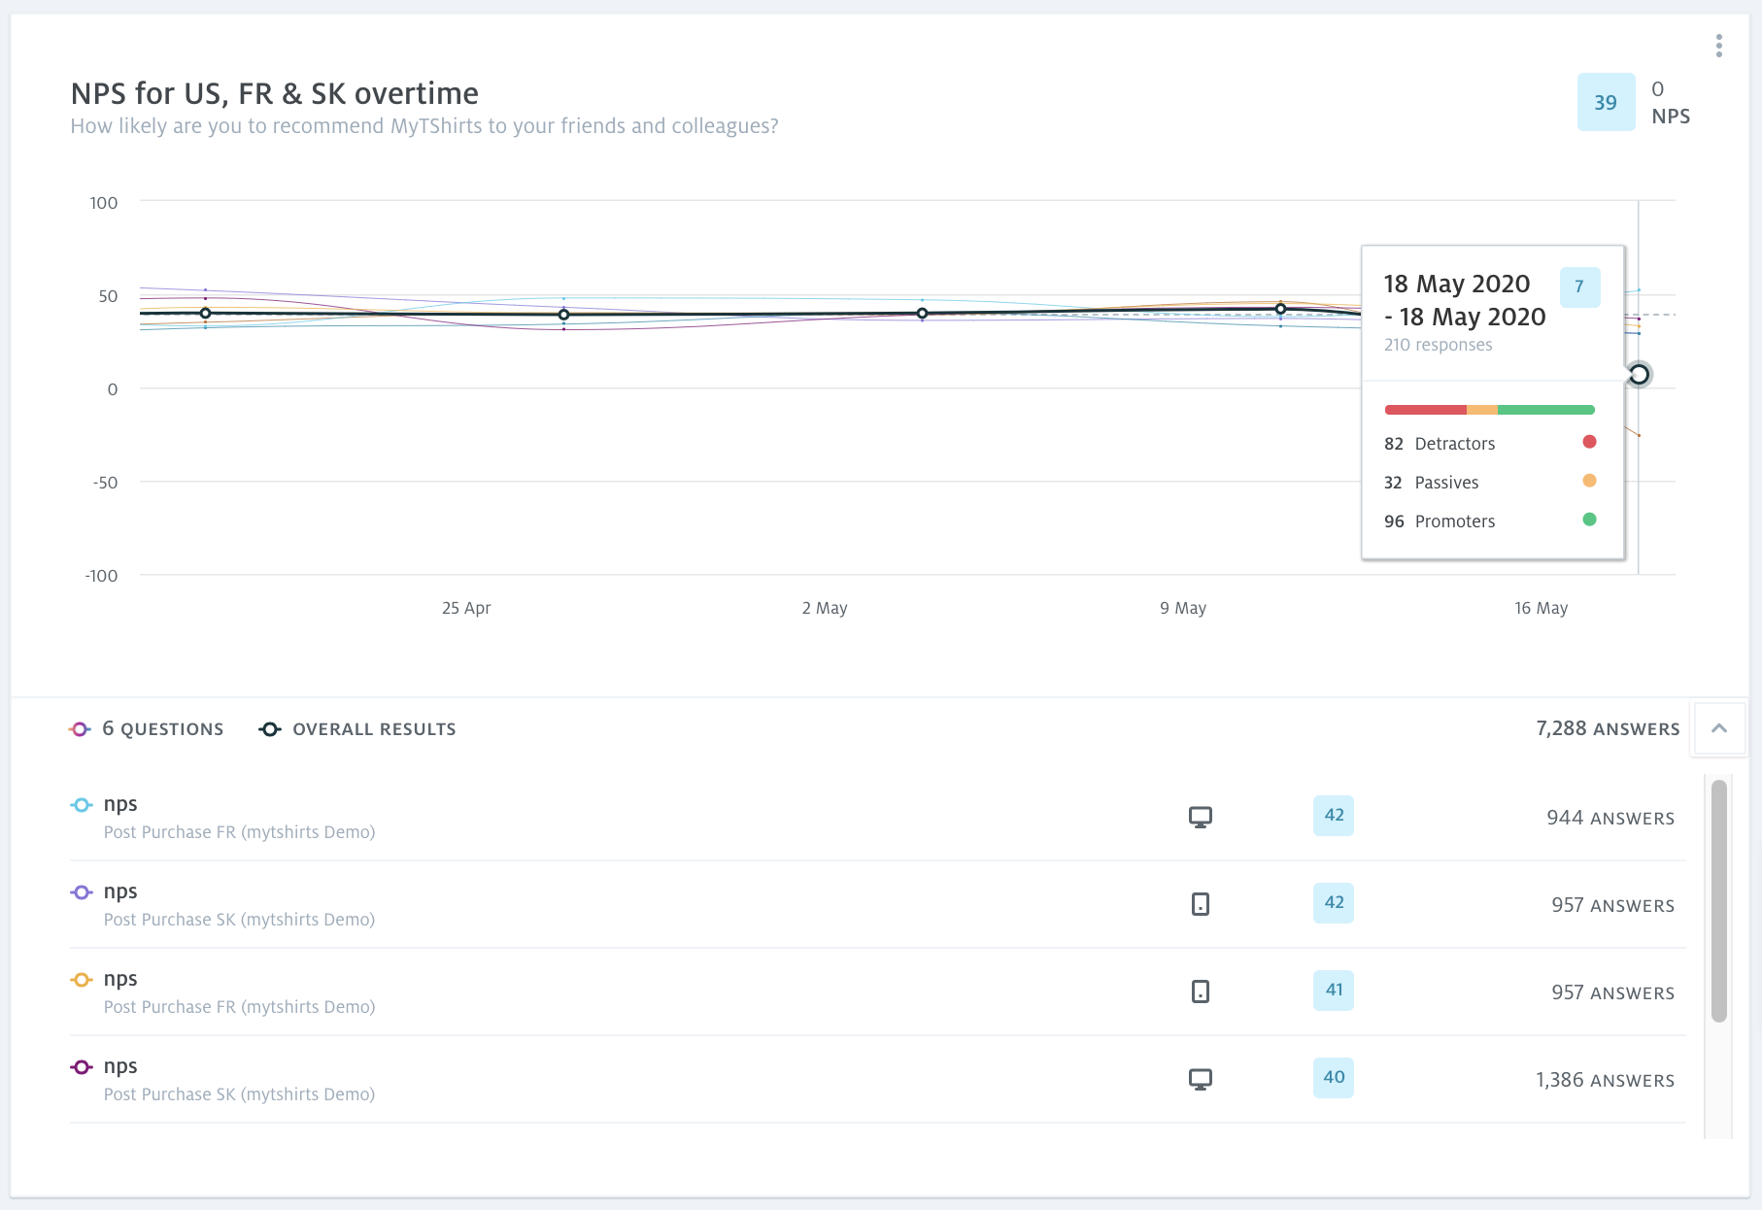Open the three-dot options menu
The width and height of the screenshot is (1762, 1210).
pyautogui.click(x=1718, y=46)
